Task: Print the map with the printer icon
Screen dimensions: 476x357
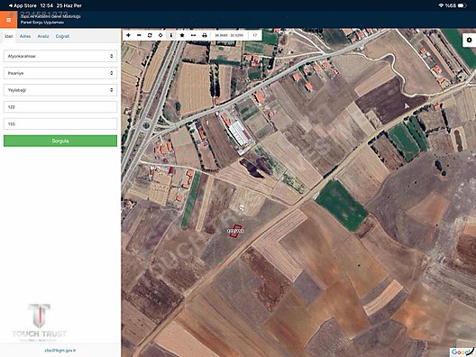Action: [205, 35]
